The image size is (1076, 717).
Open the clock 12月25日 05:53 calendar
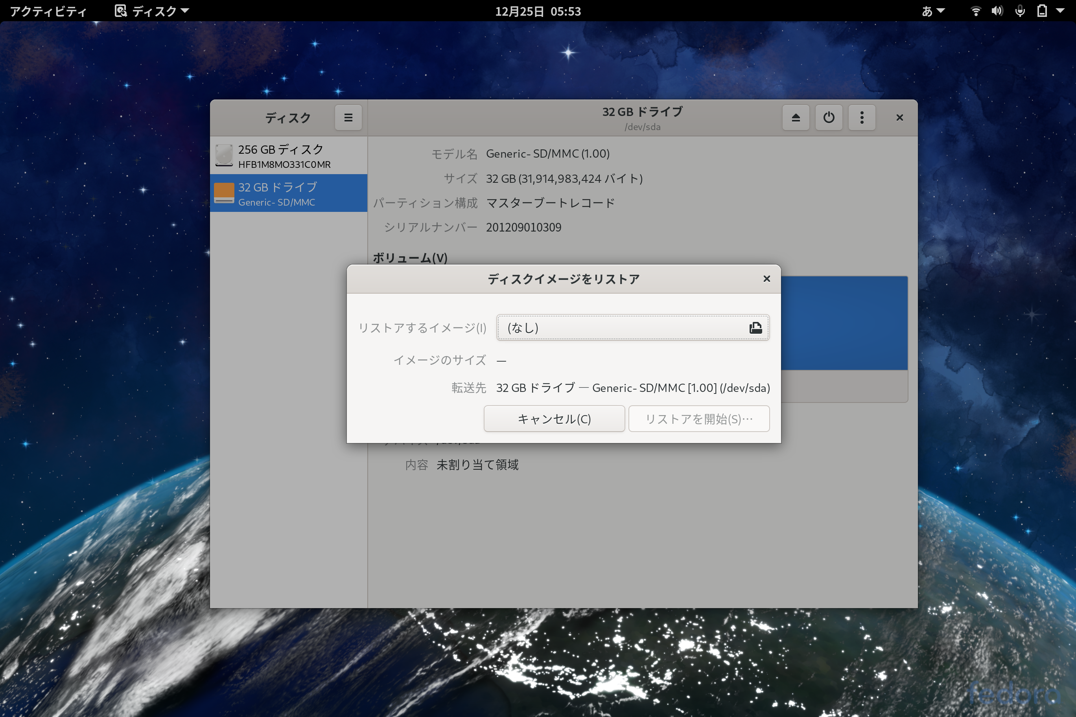(x=538, y=11)
